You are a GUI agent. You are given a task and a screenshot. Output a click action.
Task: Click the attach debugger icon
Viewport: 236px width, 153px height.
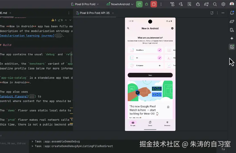tap(198, 4)
